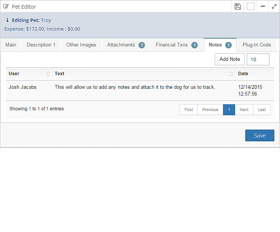The width and height of the screenshot is (280, 232).
Task: Go to the Next page
Action: pos(244,110)
